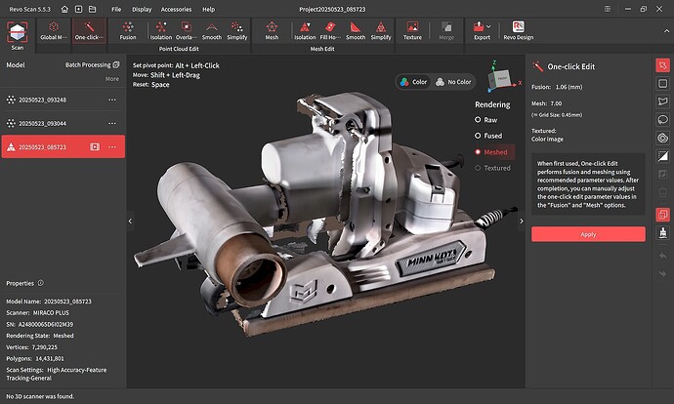
Task: Click the Vertices count 7,290,225
Action: [45, 346]
